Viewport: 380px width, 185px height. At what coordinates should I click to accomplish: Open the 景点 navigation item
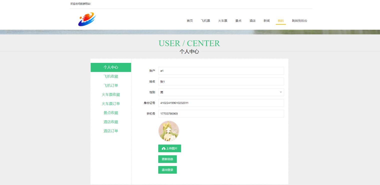[x=238, y=21]
